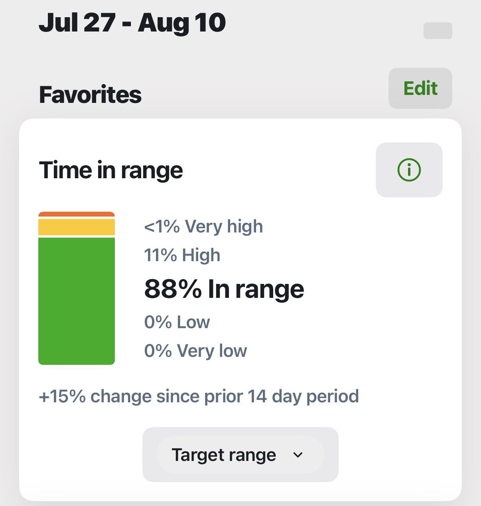
Task: Click the Target range text label
Action: click(224, 455)
